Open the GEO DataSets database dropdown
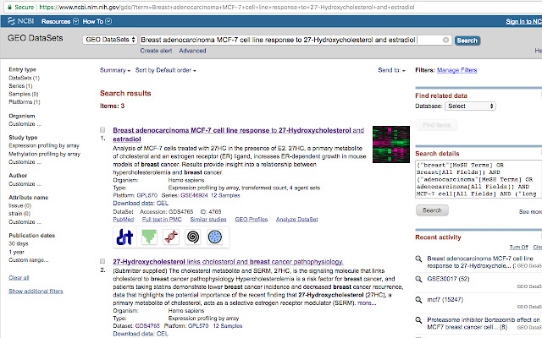The image size is (542, 338). 110,40
